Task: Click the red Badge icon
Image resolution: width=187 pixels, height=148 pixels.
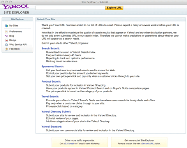Action: tap(6, 41)
